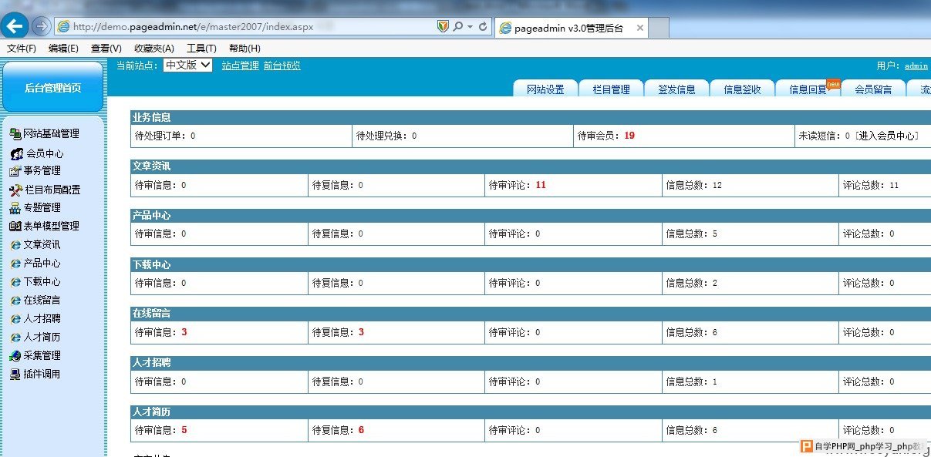Image resolution: width=931 pixels, height=457 pixels.
Task: Click the magnifier search icon in address bar
Action: [457, 26]
